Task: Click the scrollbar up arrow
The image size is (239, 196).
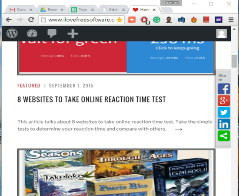Action: coord(234,29)
